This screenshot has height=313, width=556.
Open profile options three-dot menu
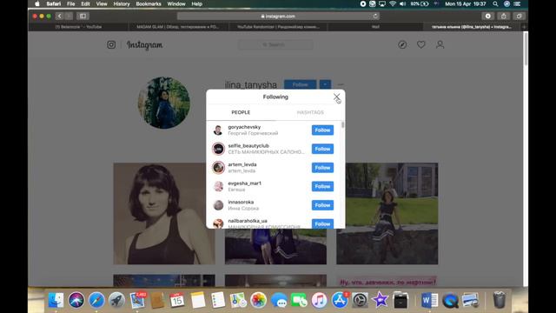click(341, 85)
